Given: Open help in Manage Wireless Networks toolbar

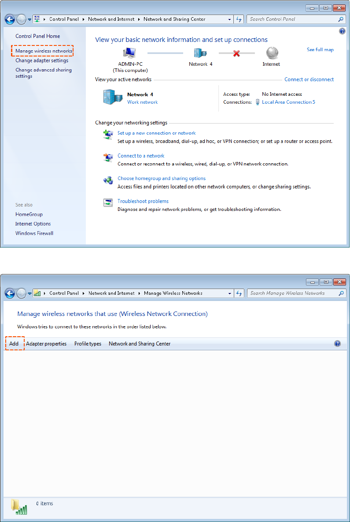Looking at the screenshot, I should point(338,344).
